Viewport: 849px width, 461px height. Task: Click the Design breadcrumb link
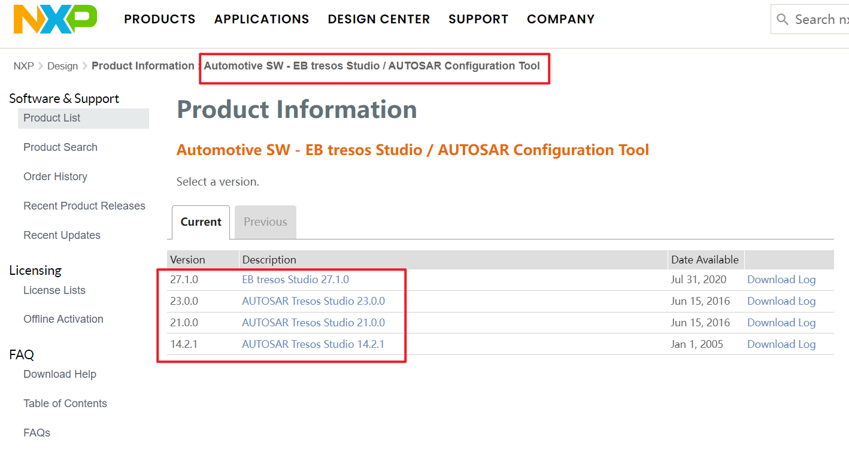tap(62, 65)
